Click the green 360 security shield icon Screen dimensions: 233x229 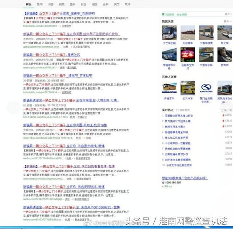(x=163, y=15)
